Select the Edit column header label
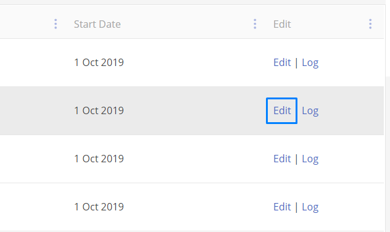This screenshot has height=232, width=390. 282,24
